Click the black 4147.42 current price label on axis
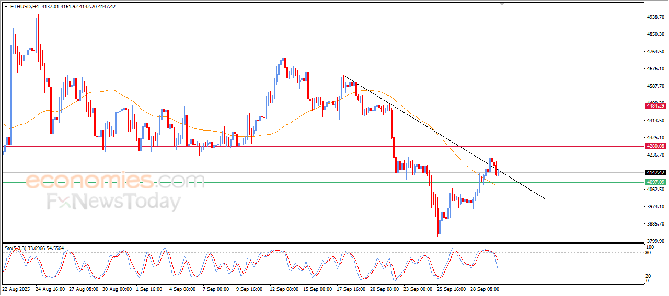Image resolution: width=669 pixels, height=296 pixels. pyautogui.click(x=655, y=172)
